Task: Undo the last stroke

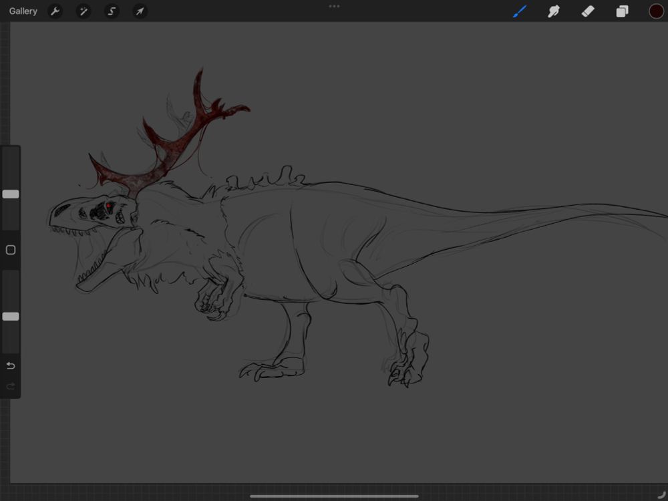Action: click(11, 365)
